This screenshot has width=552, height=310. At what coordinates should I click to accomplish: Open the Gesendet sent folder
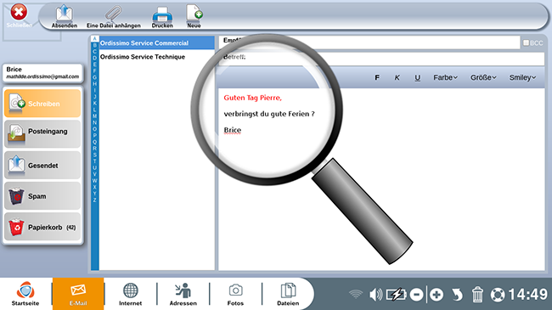click(x=42, y=166)
